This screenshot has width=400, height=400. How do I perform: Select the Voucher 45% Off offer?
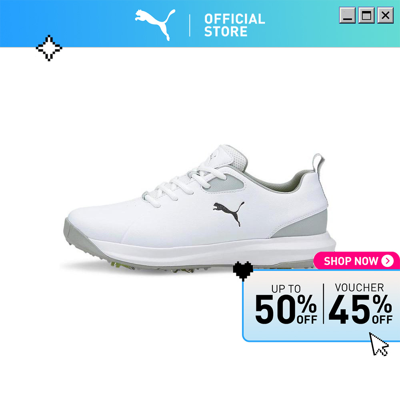click(360, 304)
